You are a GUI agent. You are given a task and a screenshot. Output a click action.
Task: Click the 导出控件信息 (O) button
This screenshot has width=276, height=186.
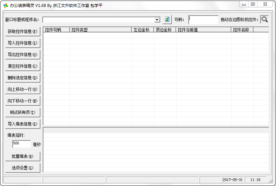23,55
